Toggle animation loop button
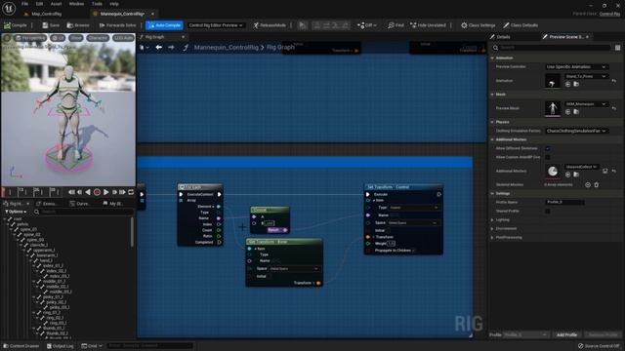625x351 pixels. tap(131, 192)
